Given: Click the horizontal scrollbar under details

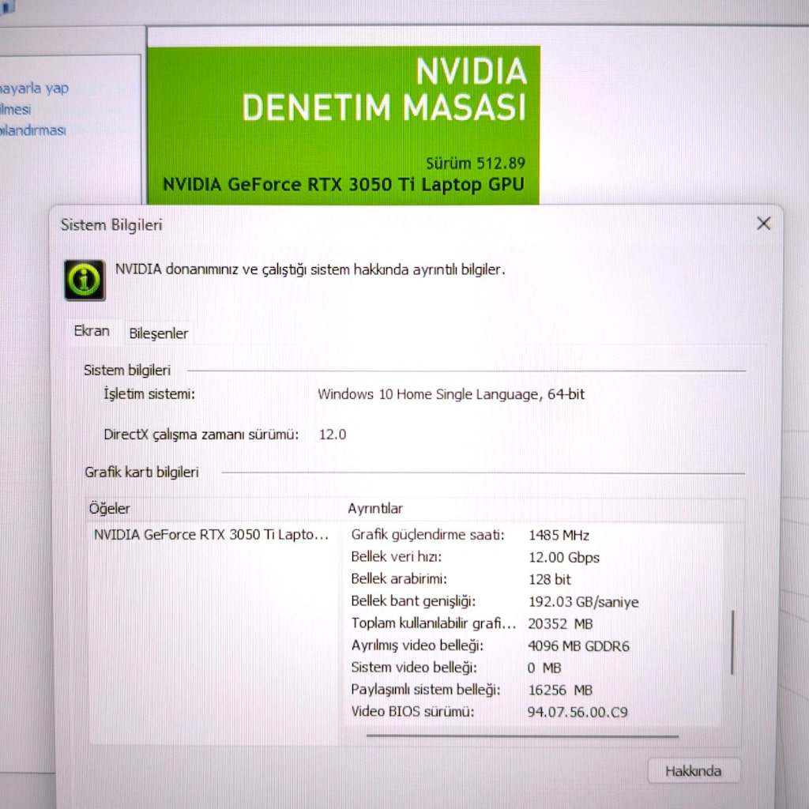Looking at the screenshot, I should pos(522,736).
